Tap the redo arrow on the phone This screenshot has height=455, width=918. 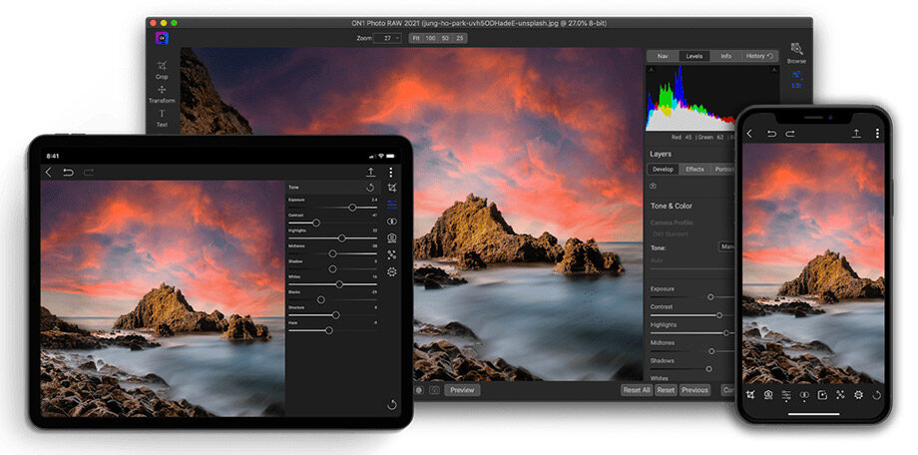(x=790, y=134)
